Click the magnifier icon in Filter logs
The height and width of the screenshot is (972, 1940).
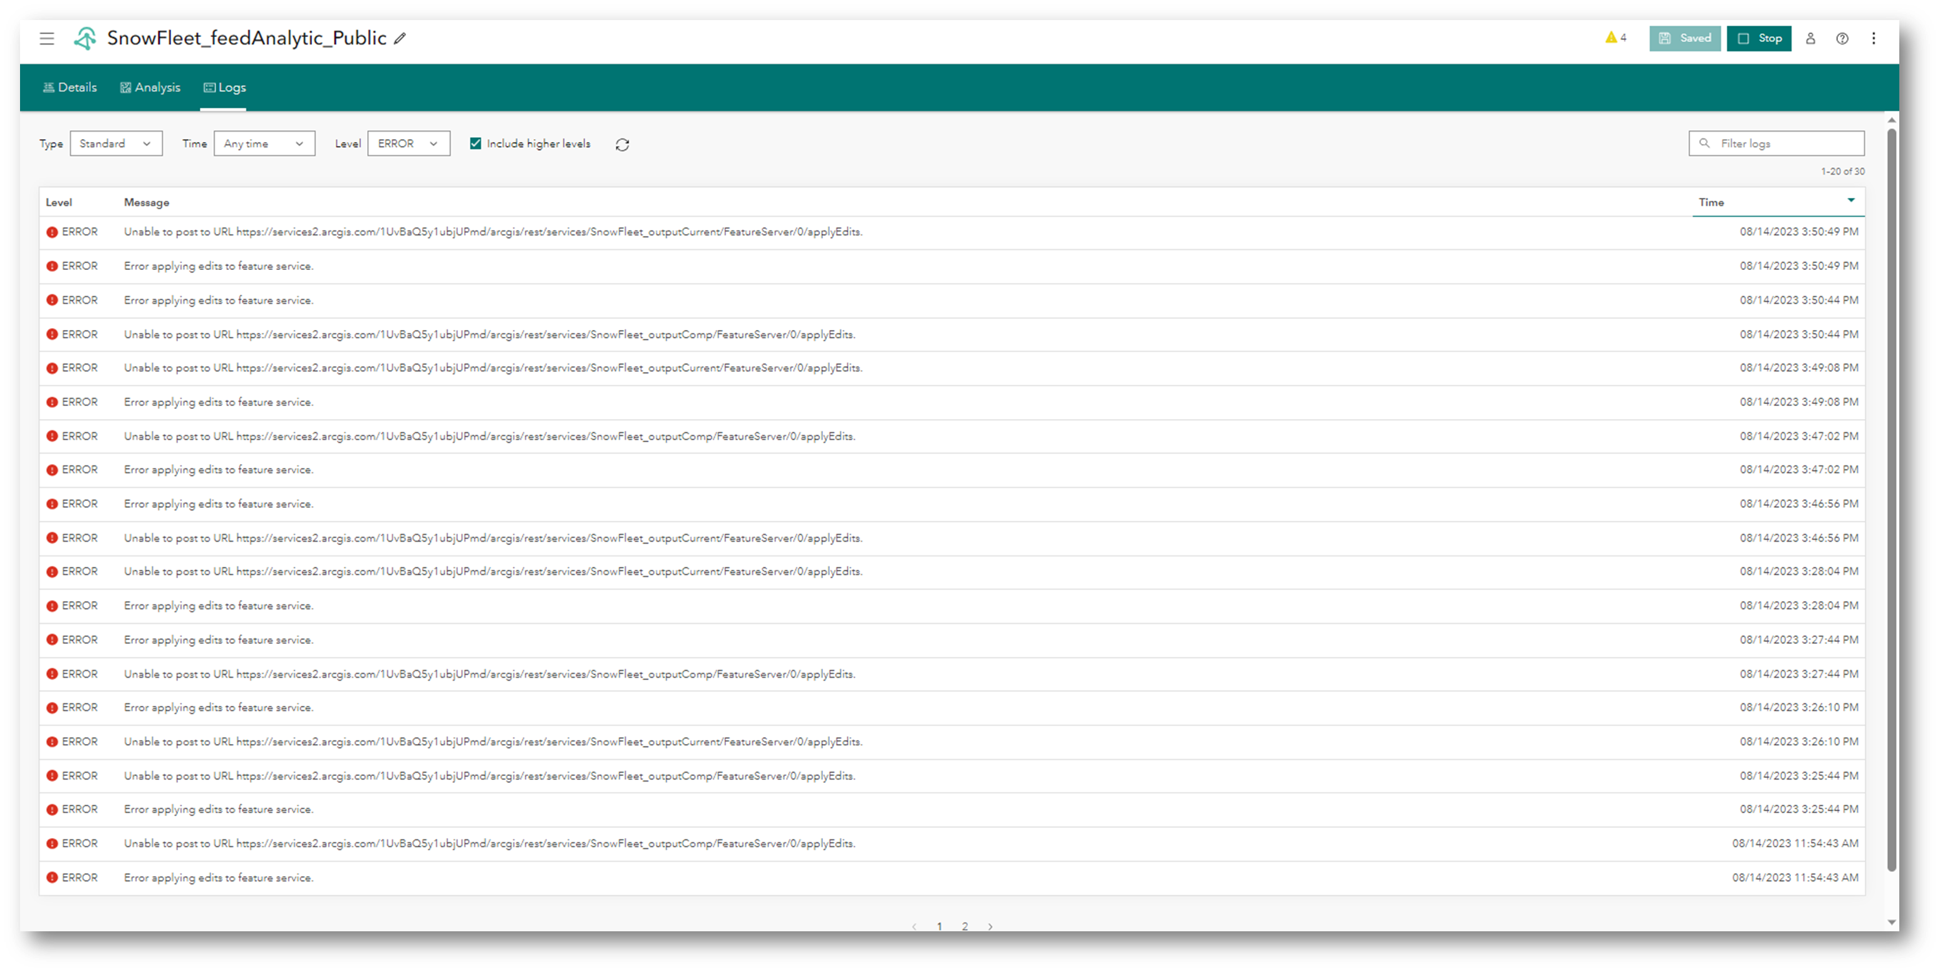click(1705, 143)
